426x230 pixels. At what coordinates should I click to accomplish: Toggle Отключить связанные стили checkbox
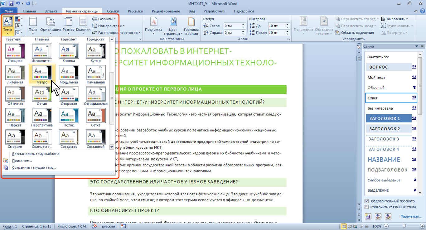[x=367, y=207]
